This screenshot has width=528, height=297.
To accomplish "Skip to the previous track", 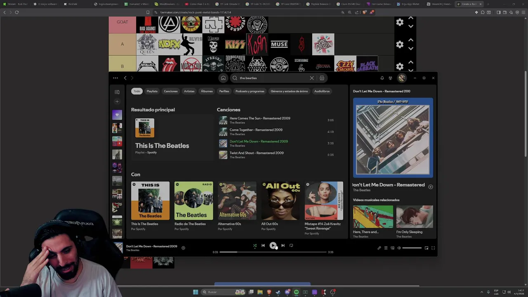I will 263,245.
